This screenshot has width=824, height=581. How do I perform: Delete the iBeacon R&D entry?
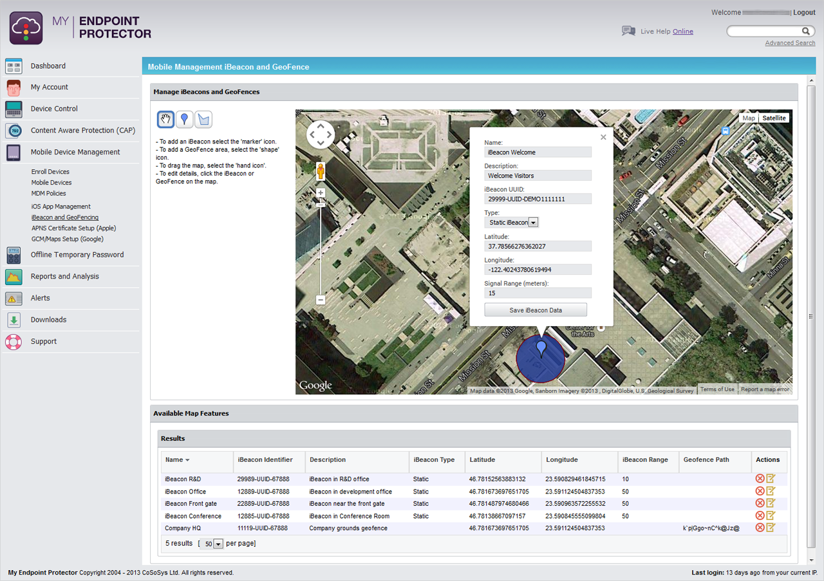point(760,479)
